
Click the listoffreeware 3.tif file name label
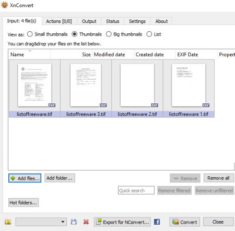86,114
